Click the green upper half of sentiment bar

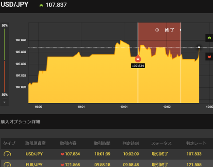4,44
